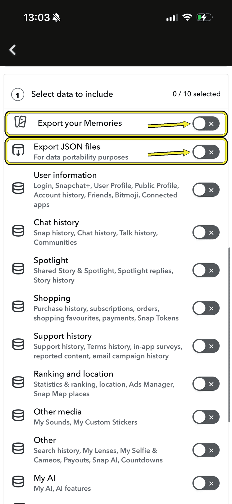Tap the battery charging icon
Screen dimensions: 232x504
coord(205,17)
